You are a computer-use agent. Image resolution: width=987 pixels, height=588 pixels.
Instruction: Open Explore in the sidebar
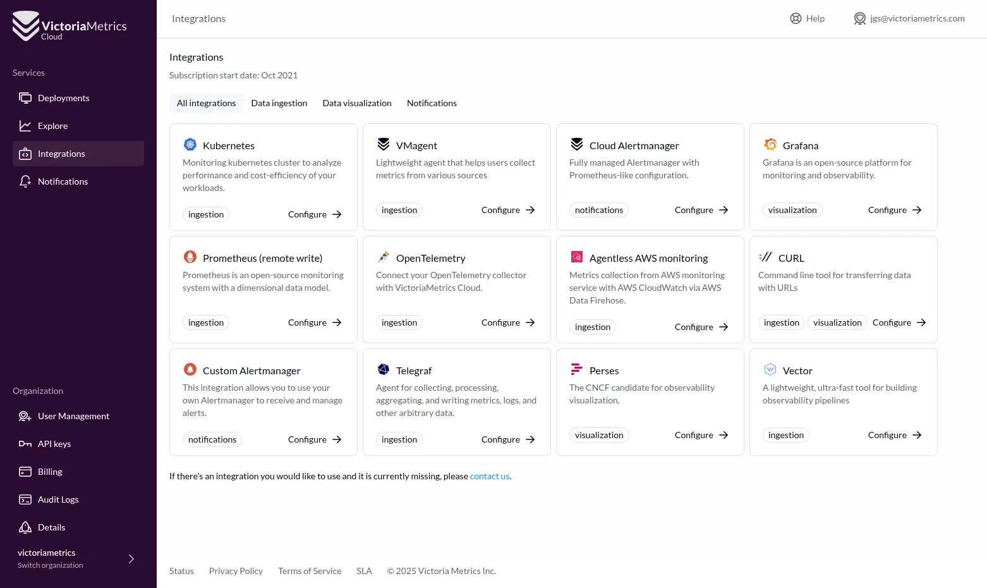78,126
